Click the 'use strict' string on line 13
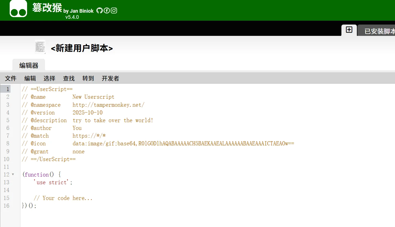Screen dimensions: 395x227 click(52, 182)
